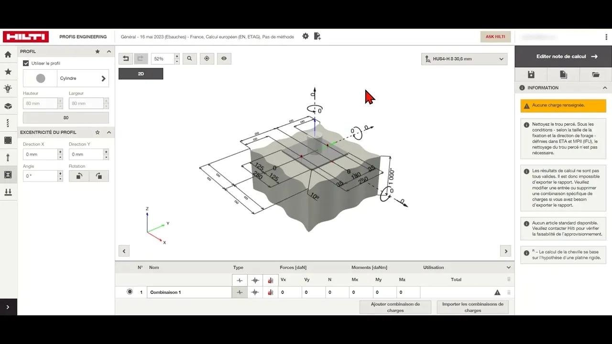Click the Direction Y 0 mm field
The width and height of the screenshot is (612, 344).
86,154
